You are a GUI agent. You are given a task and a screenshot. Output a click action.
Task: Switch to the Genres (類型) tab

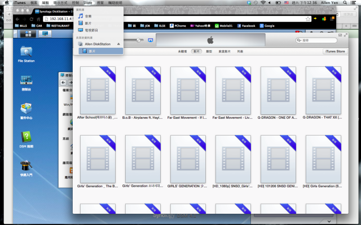[209, 51]
